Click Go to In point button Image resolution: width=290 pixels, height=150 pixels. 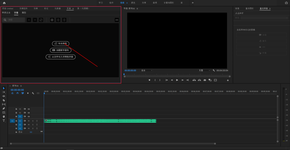click(x=167, y=80)
